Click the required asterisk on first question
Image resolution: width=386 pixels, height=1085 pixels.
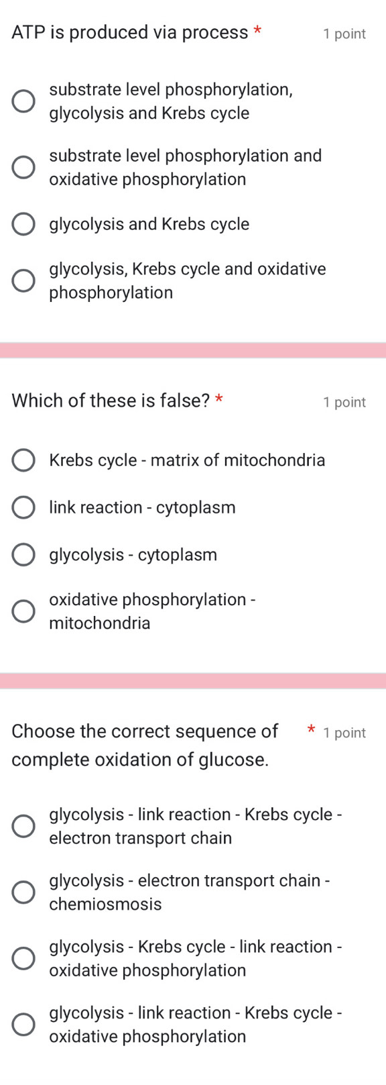coord(258,30)
